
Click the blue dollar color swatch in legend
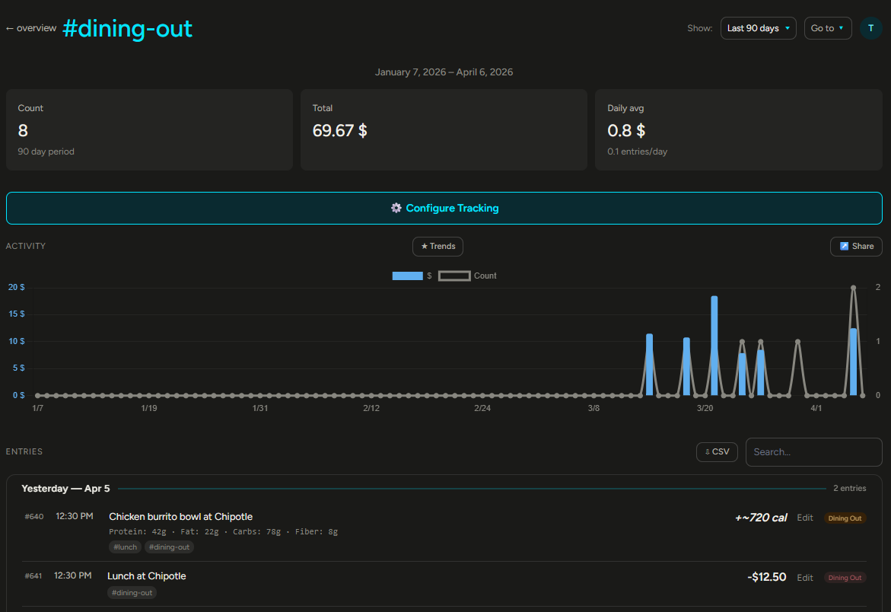pos(407,276)
